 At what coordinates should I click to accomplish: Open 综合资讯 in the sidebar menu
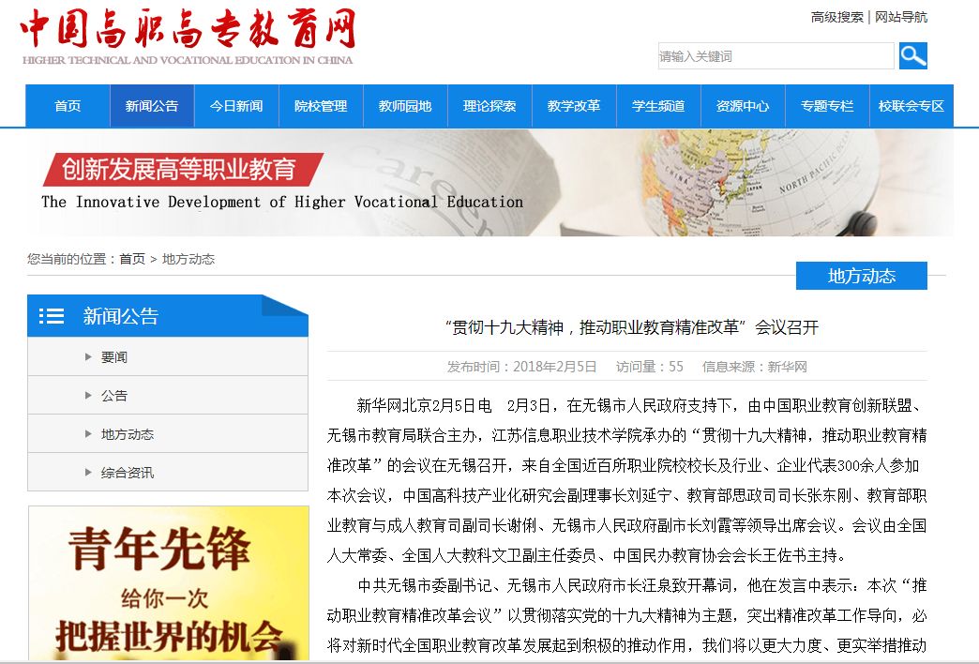pos(128,473)
